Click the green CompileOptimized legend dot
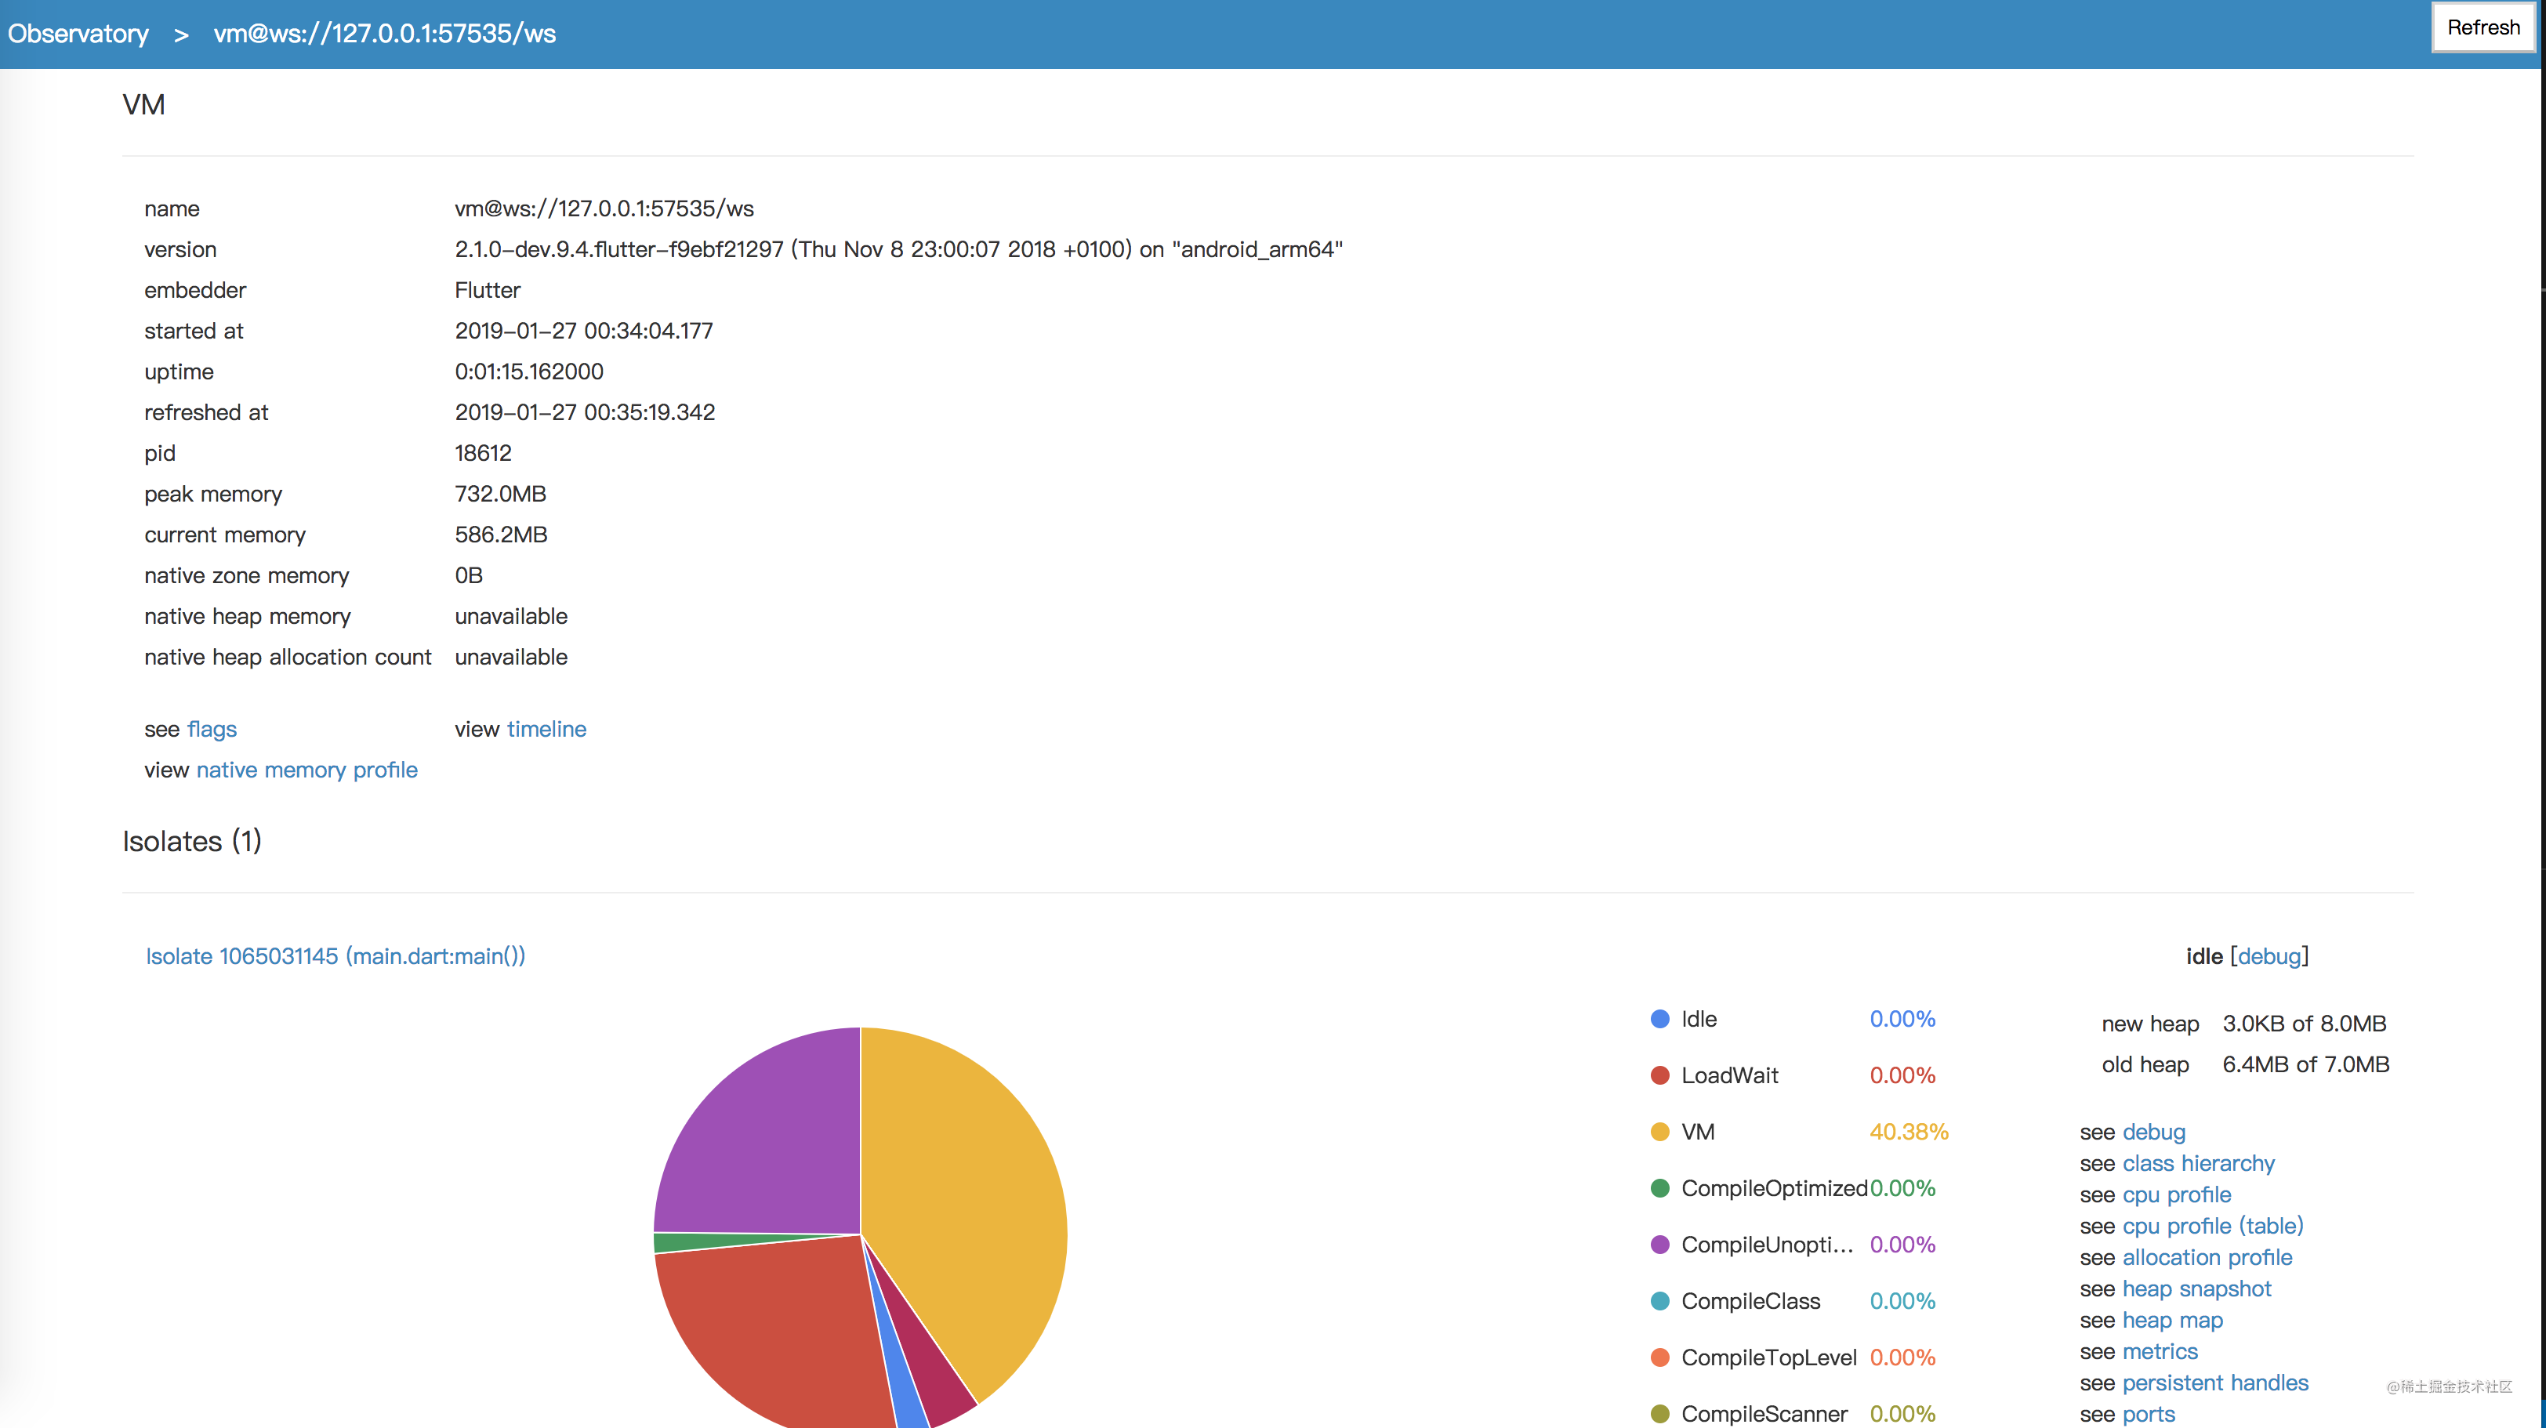 tap(1660, 1188)
